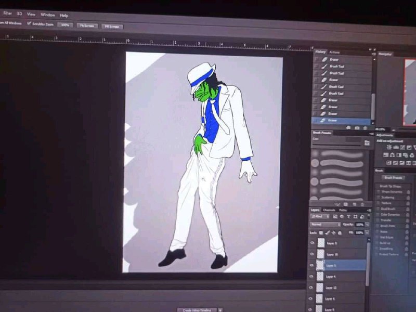Click the Fill Screen button
Viewport: 416px width, 312px height.
tap(112, 27)
